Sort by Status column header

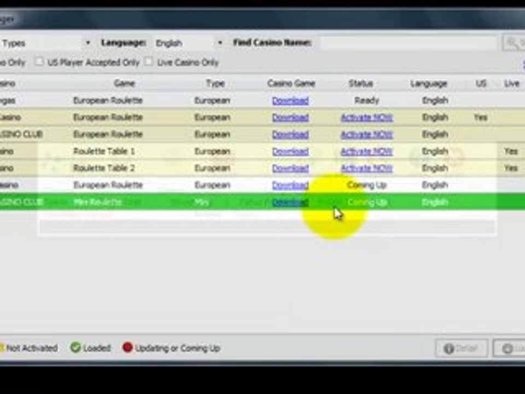tap(360, 83)
